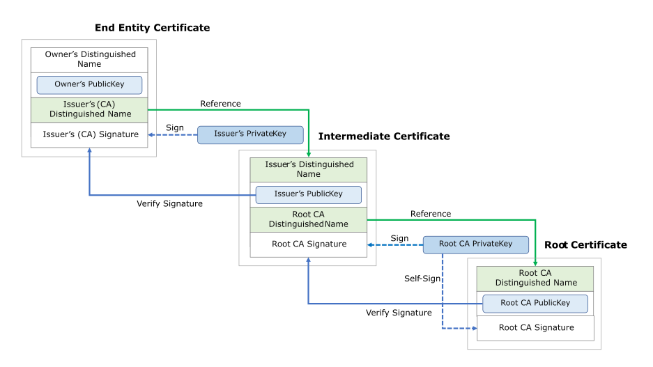
Task: Select Issuer's Distinguished Name in Intermediate Certificate
Action: click(x=309, y=169)
